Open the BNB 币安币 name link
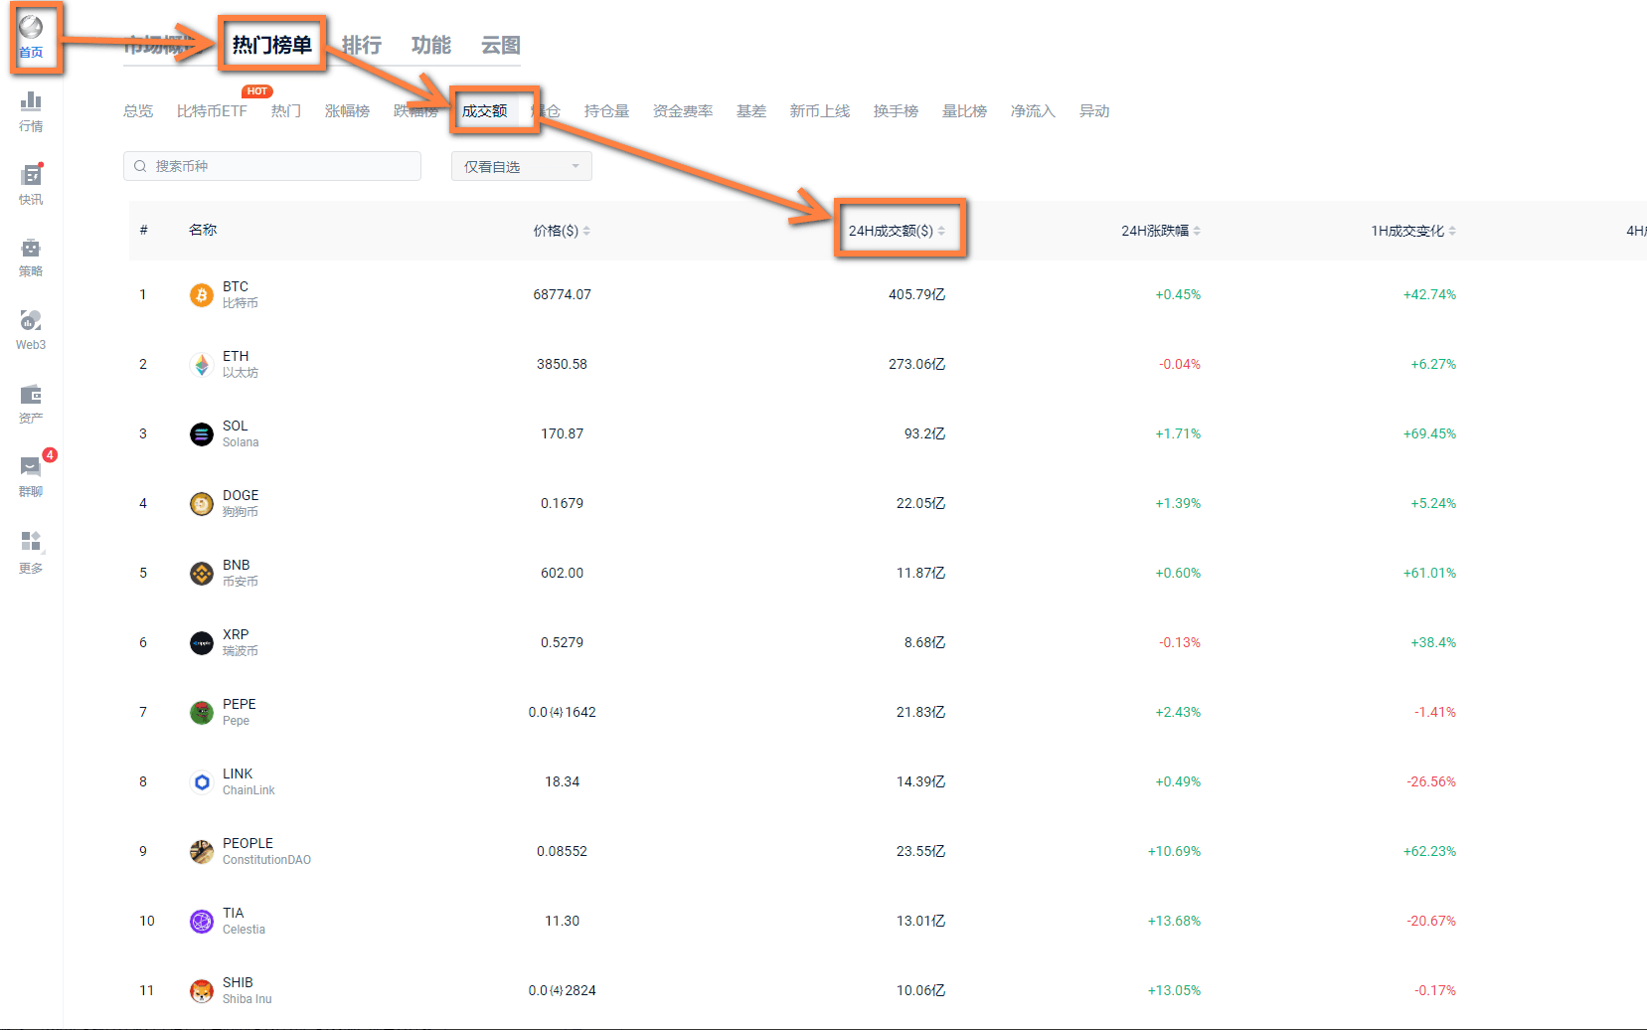The width and height of the screenshot is (1647, 1030). coord(241,574)
